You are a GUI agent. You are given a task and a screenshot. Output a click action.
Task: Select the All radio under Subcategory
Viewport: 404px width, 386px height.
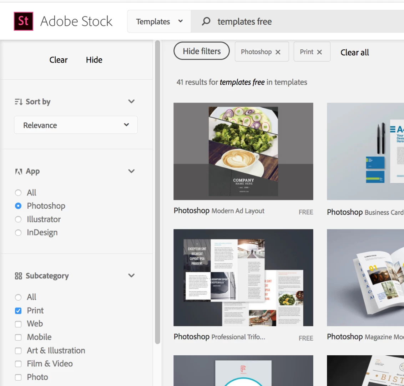[x=18, y=297]
